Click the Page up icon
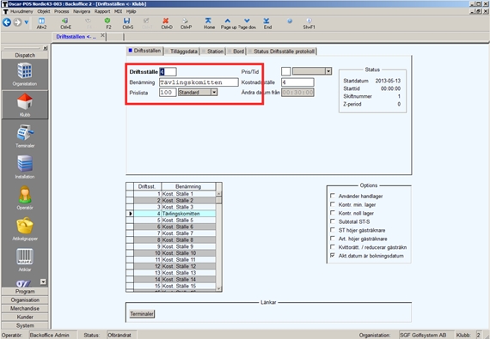Image resolution: width=490 pixels, height=339 pixels. click(x=229, y=23)
